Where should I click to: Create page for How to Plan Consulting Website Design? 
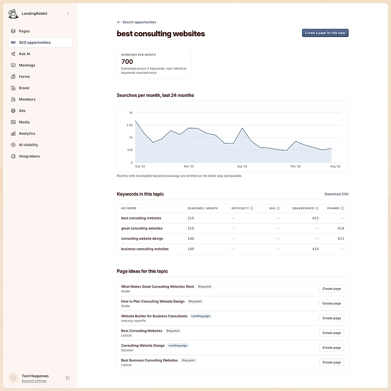[332, 304]
